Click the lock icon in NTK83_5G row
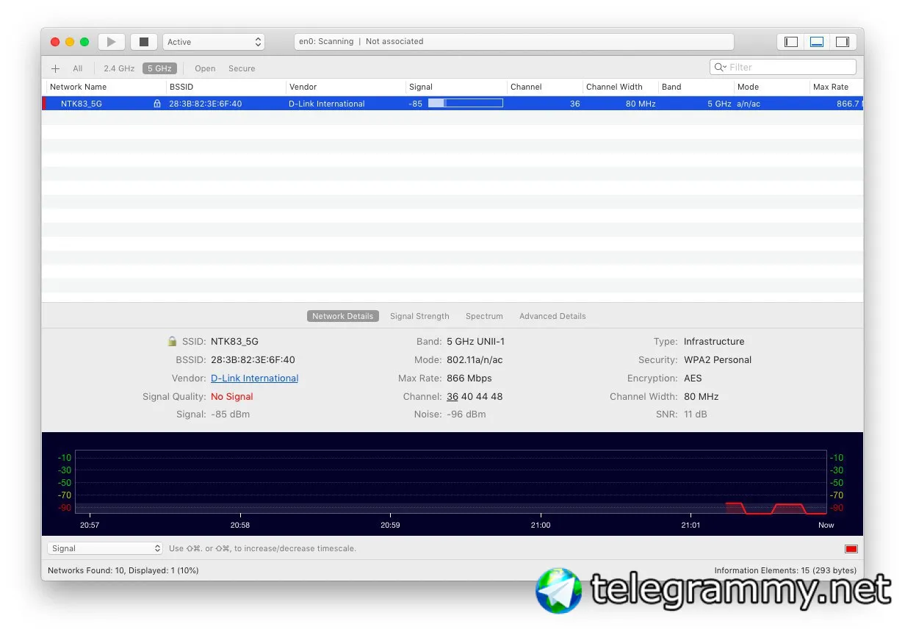905x635 pixels. point(156,104)
